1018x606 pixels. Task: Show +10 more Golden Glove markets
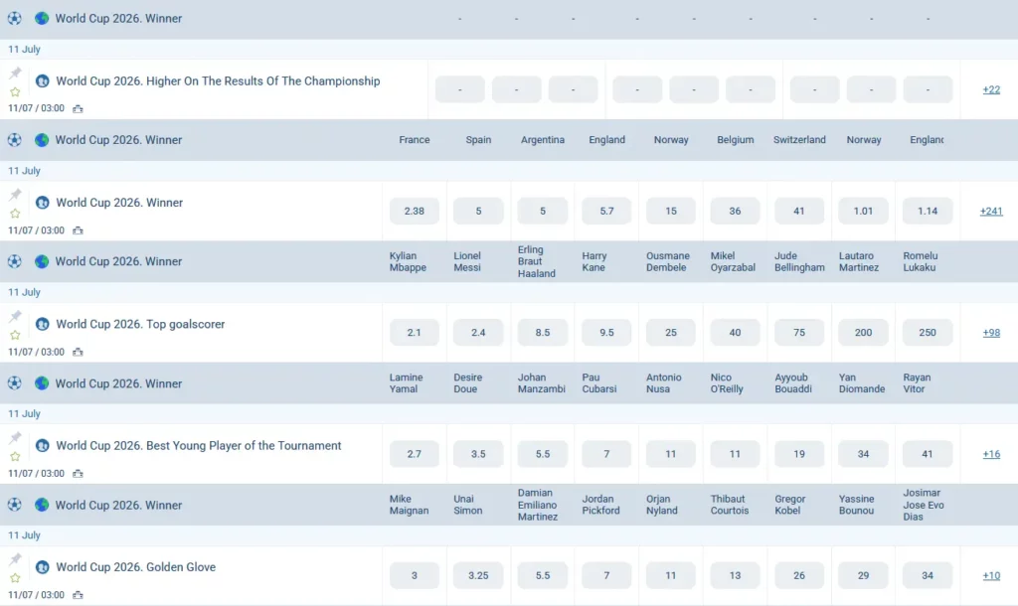[x=991, y=575]
